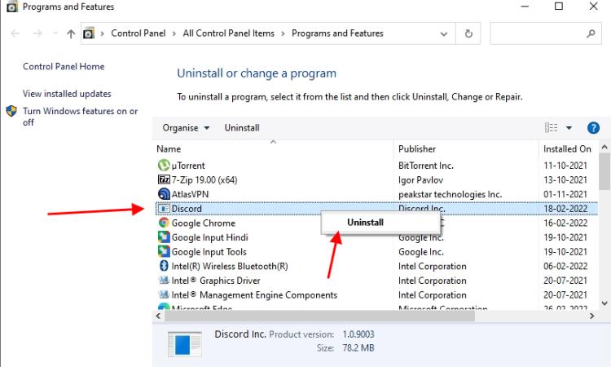
Task: Click the search magnifier icon
Action: pos(591,34)
